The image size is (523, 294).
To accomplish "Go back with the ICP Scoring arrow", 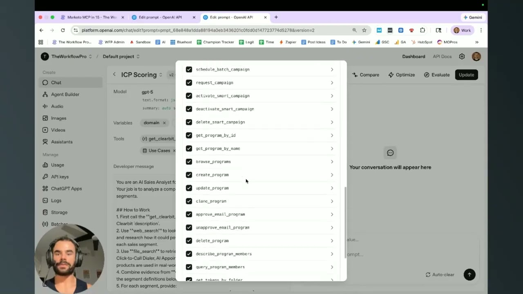I will click(114, 74).
